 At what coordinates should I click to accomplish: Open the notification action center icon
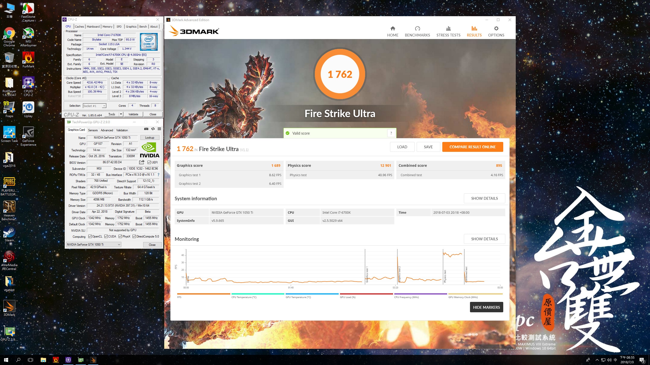click(642, 360)
